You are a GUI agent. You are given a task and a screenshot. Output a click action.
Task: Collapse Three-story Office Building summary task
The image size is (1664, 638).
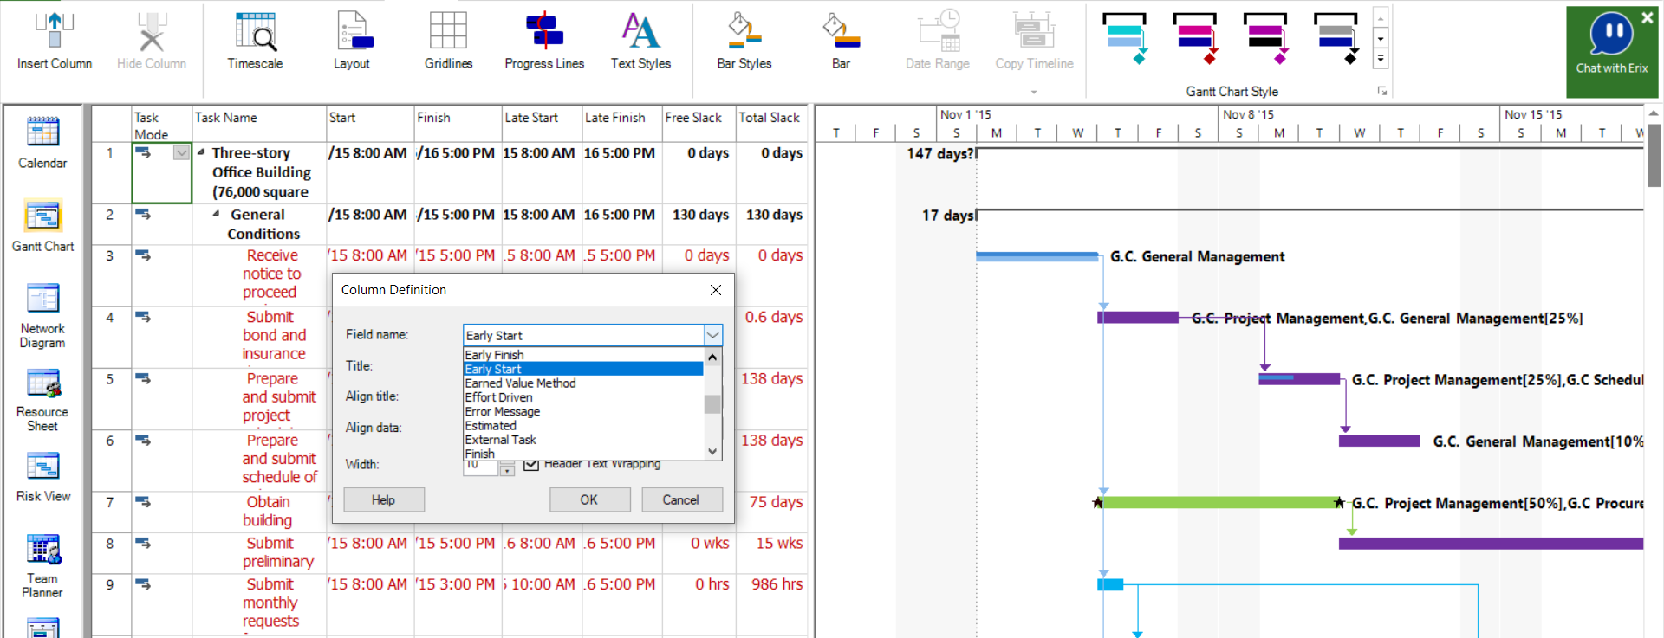click(x=201, y=152)
